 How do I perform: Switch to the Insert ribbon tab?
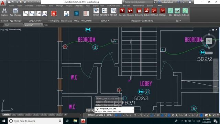point(20,6)
